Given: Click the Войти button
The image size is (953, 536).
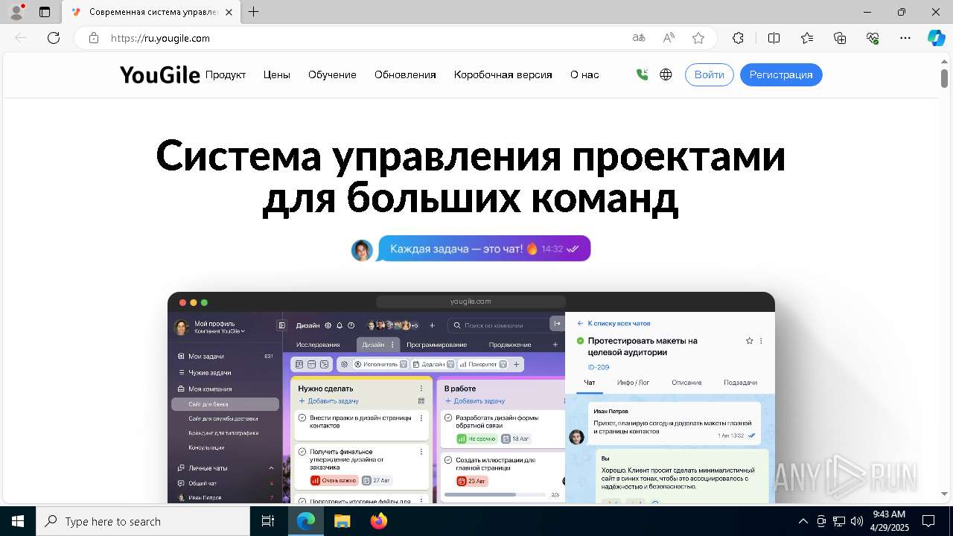Looking at the screenshot, I should pos(710,74).
